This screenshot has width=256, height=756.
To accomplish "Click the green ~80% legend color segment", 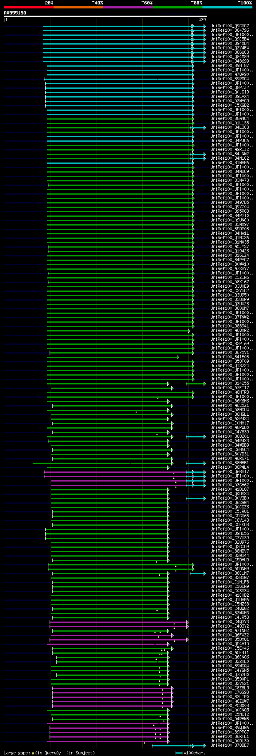I will pyautogui.click(x=177, y=7).
